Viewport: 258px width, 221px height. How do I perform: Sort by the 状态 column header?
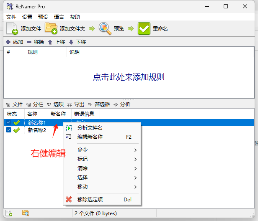(x=14, y=114)
